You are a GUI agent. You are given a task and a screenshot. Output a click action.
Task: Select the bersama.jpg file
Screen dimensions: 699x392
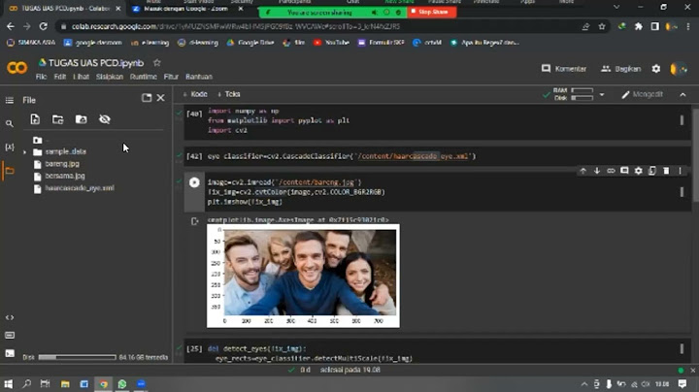[x=65, y=176]
